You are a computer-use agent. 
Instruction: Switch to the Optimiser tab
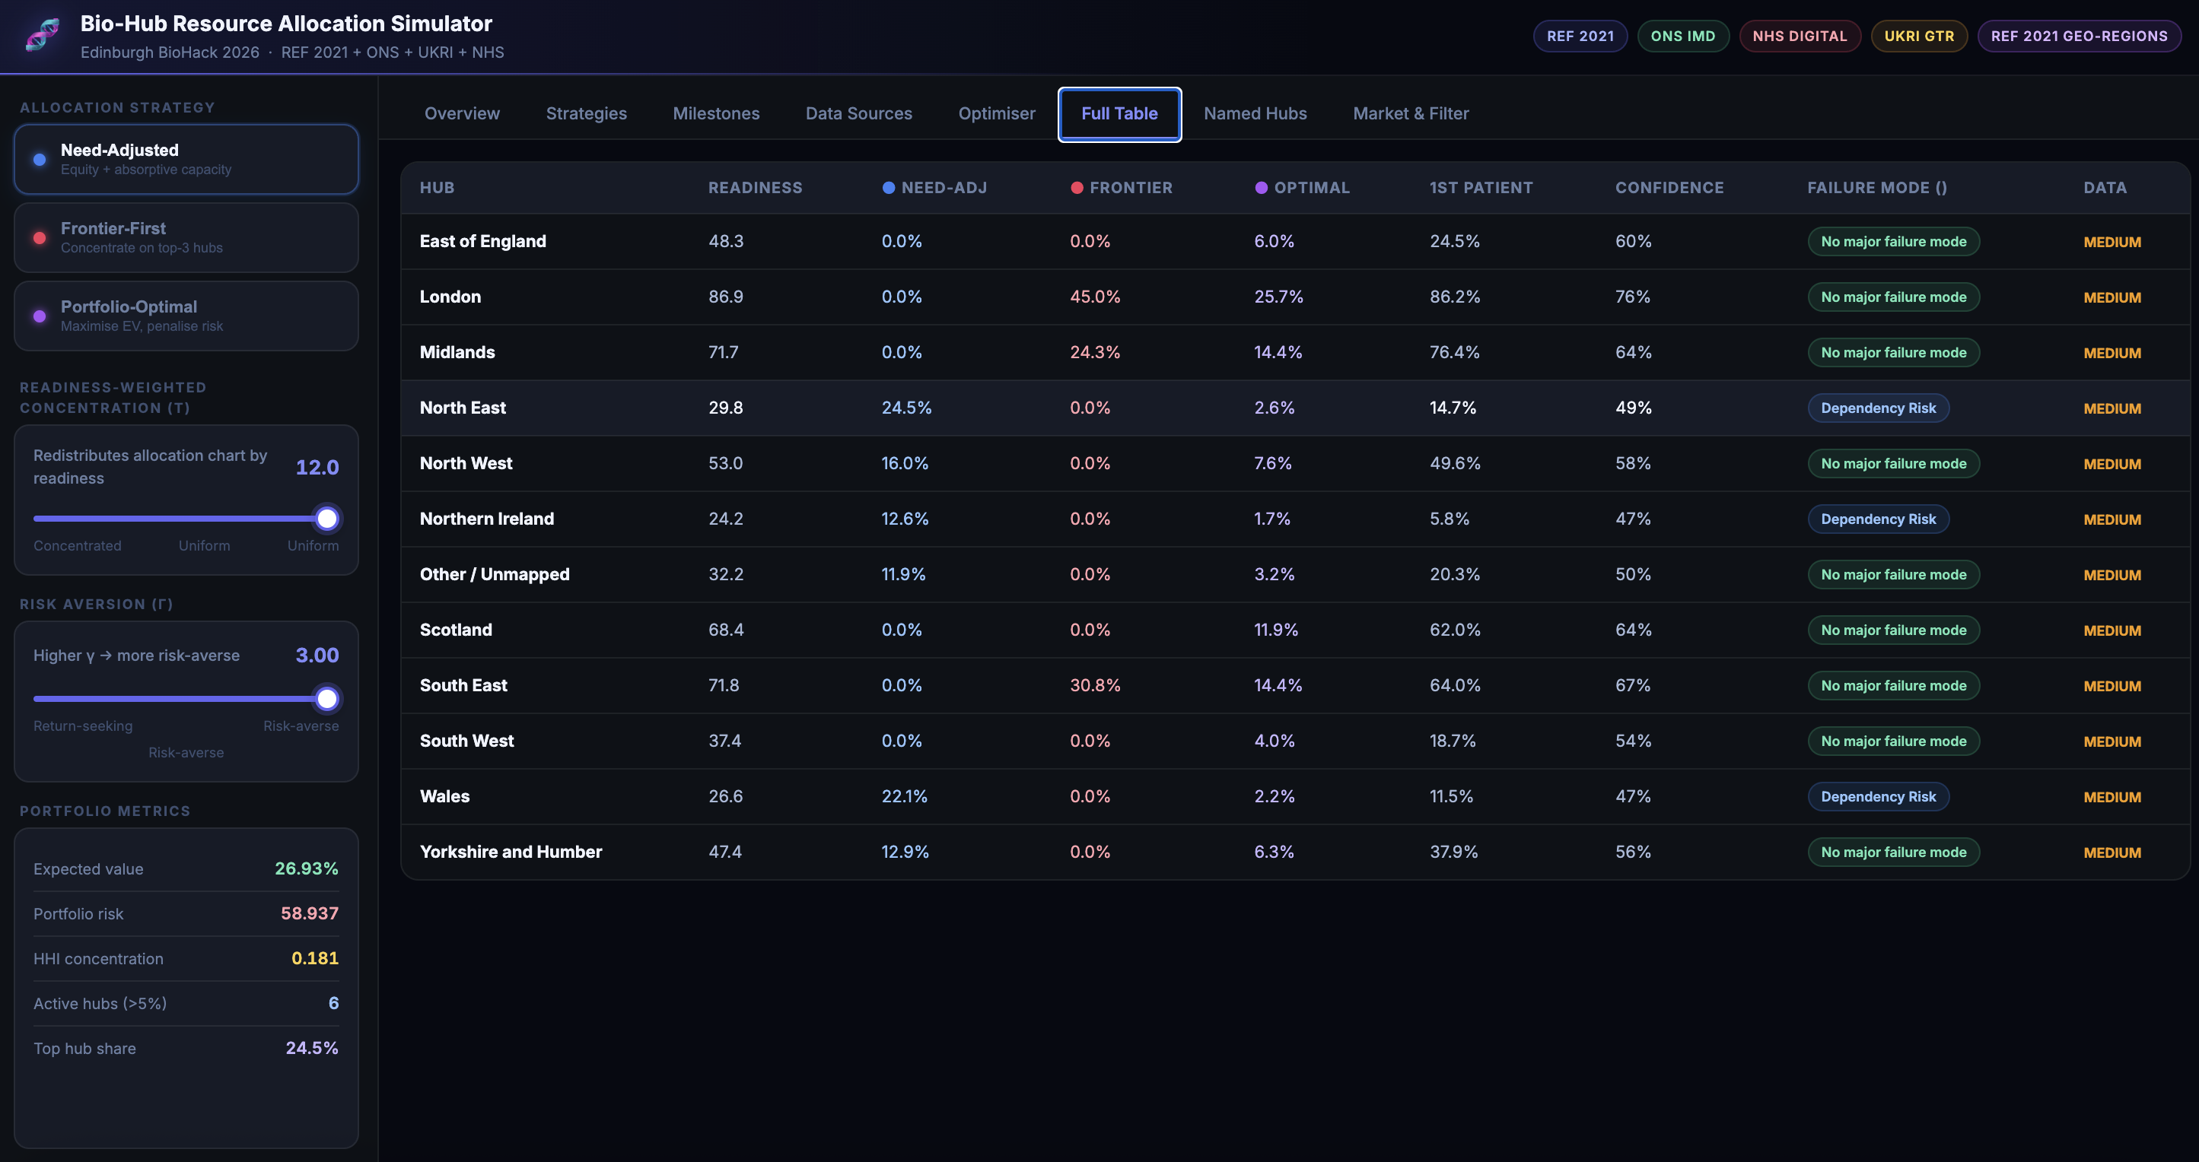click(x=996, y=113)
